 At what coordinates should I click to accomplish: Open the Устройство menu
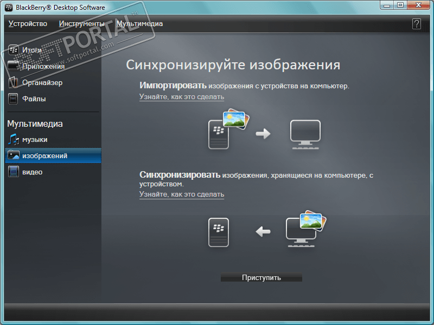[x=28, y=24]
